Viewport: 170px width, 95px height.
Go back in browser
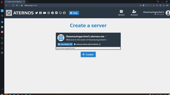pos(6,5)
